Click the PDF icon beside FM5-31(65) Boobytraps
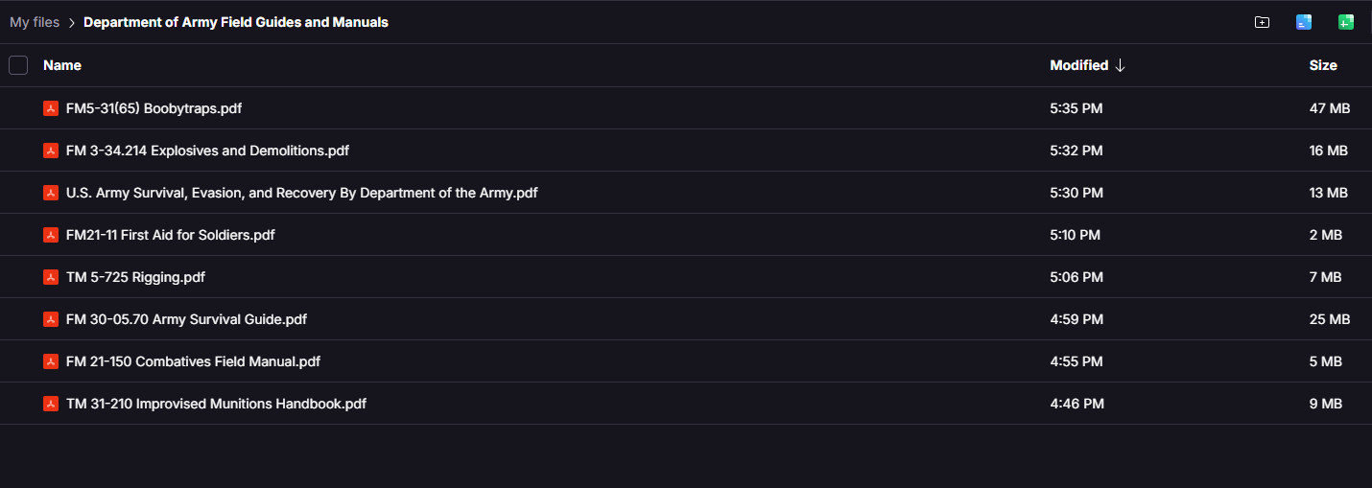1372x488 pixels. tap(51, 108)
